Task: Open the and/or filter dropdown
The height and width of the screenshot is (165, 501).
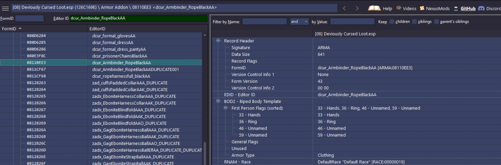Action: pyautogui.click(x=299, y=22)
